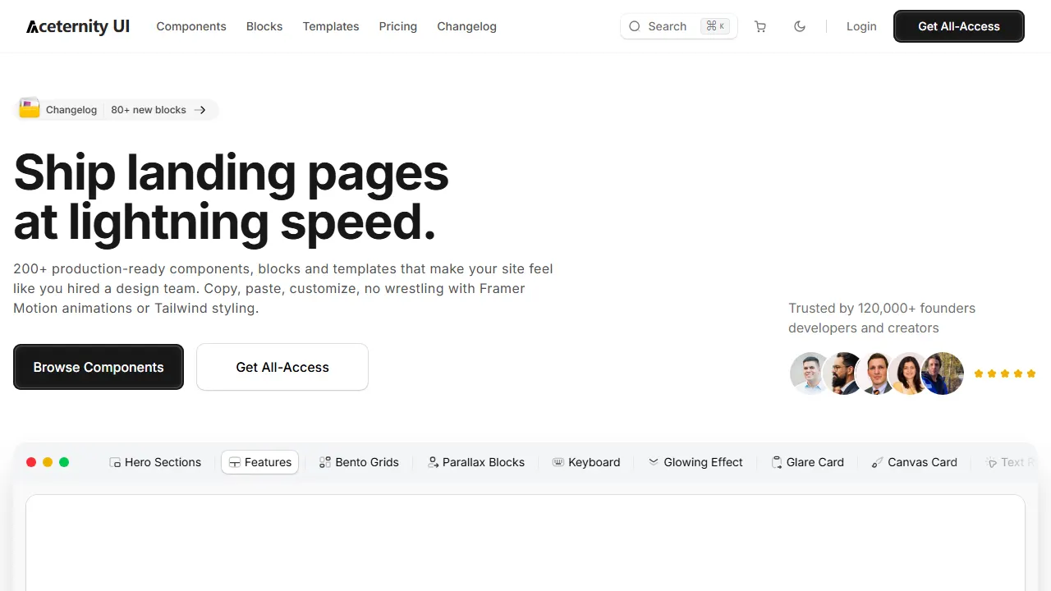This screenshot has height=591, width=1051.
Task: Select the Keyboard tab
Action: [586, 462]
